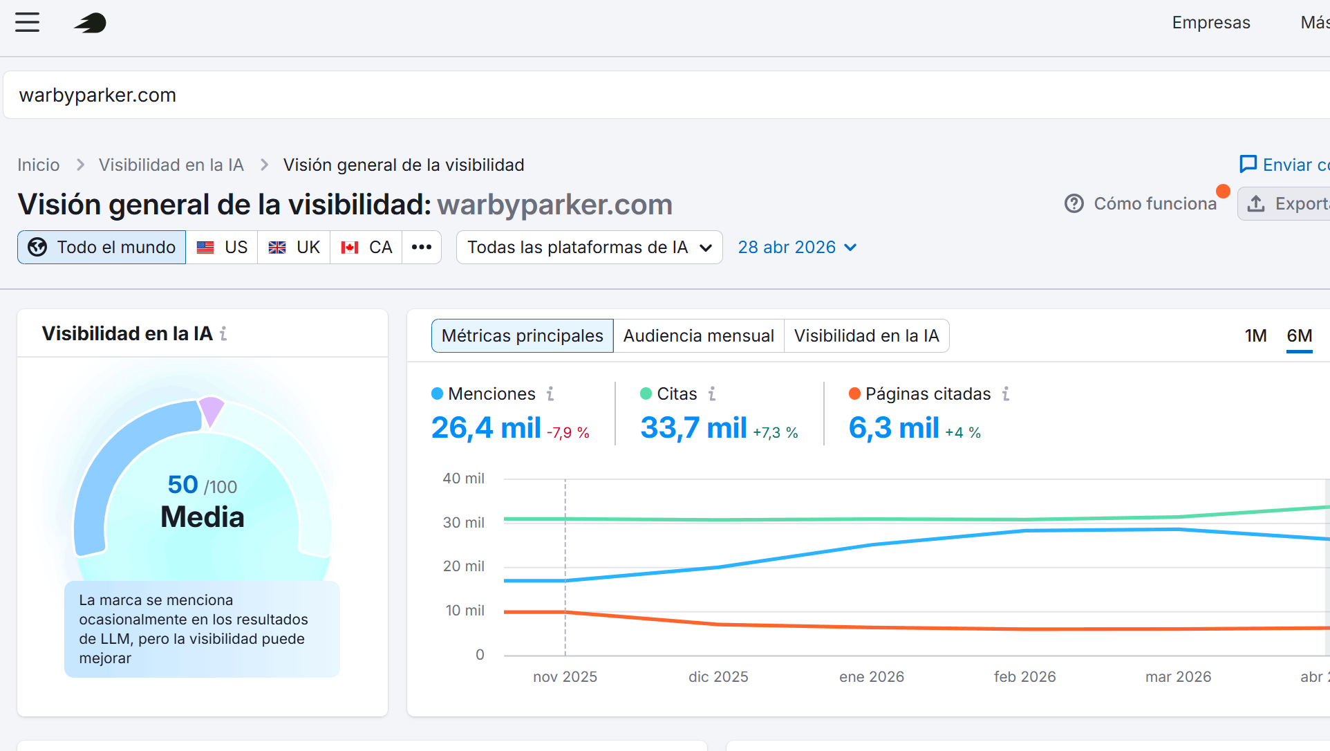
Task: Go to Visibilidad en la IA breadcrumb
Action: point(171,165)
